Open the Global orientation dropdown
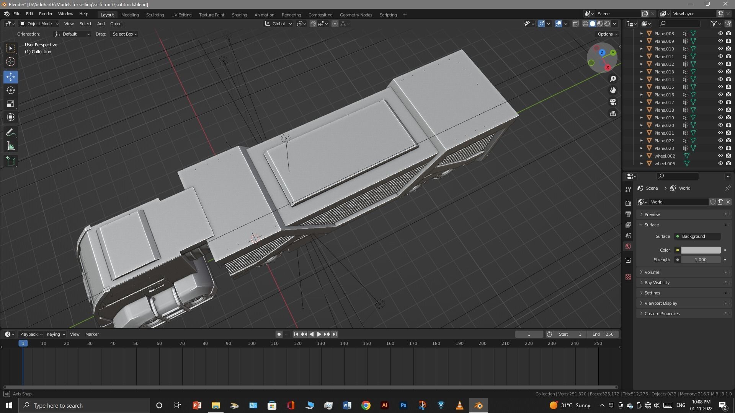 [x=278, y=24]
